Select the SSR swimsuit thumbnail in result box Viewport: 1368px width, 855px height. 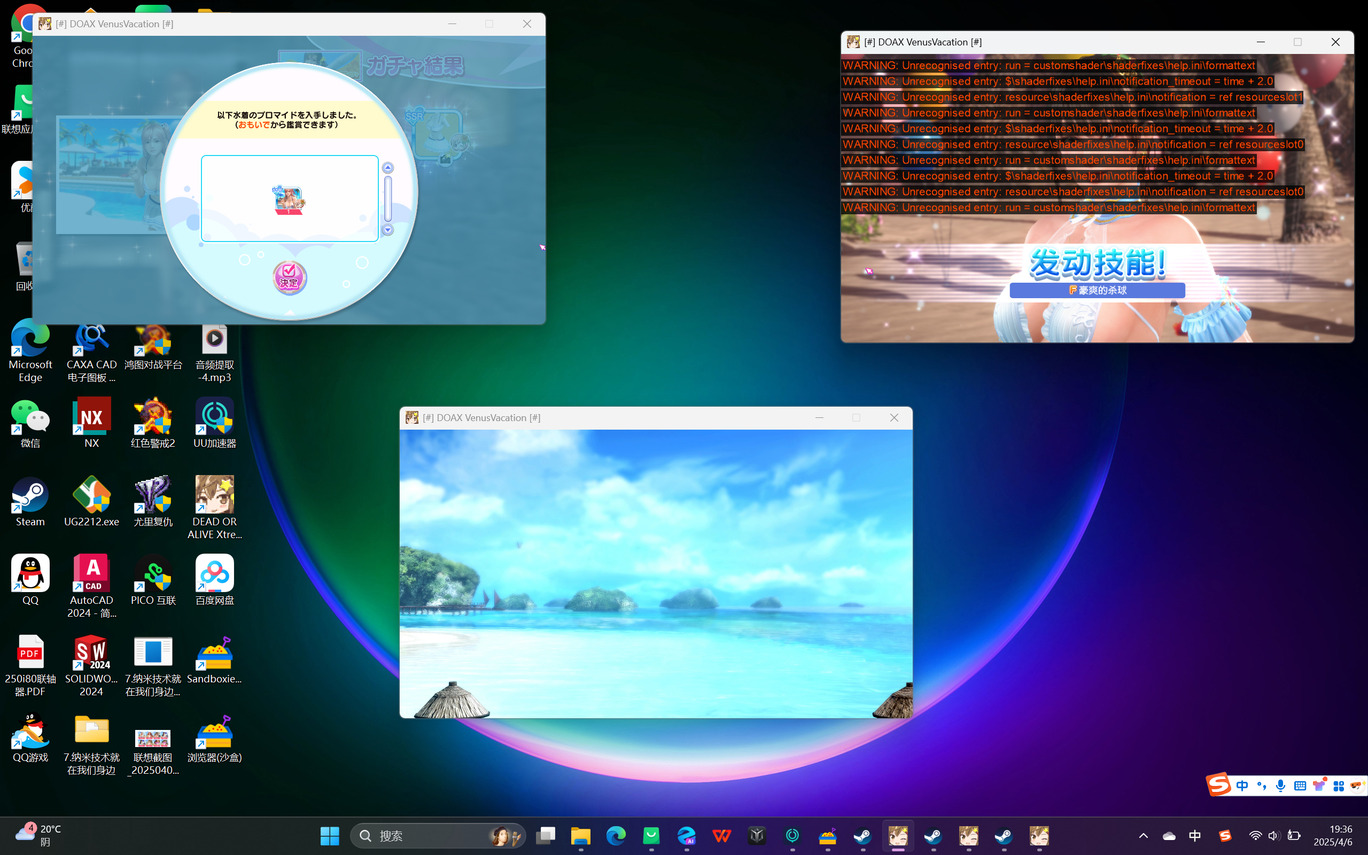[289, 200]
